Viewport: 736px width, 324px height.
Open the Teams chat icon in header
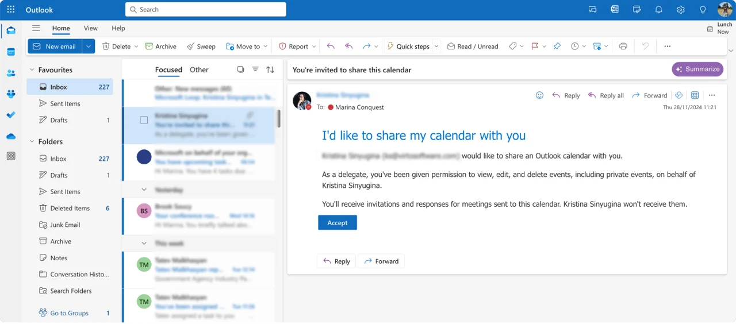[592, 10]
